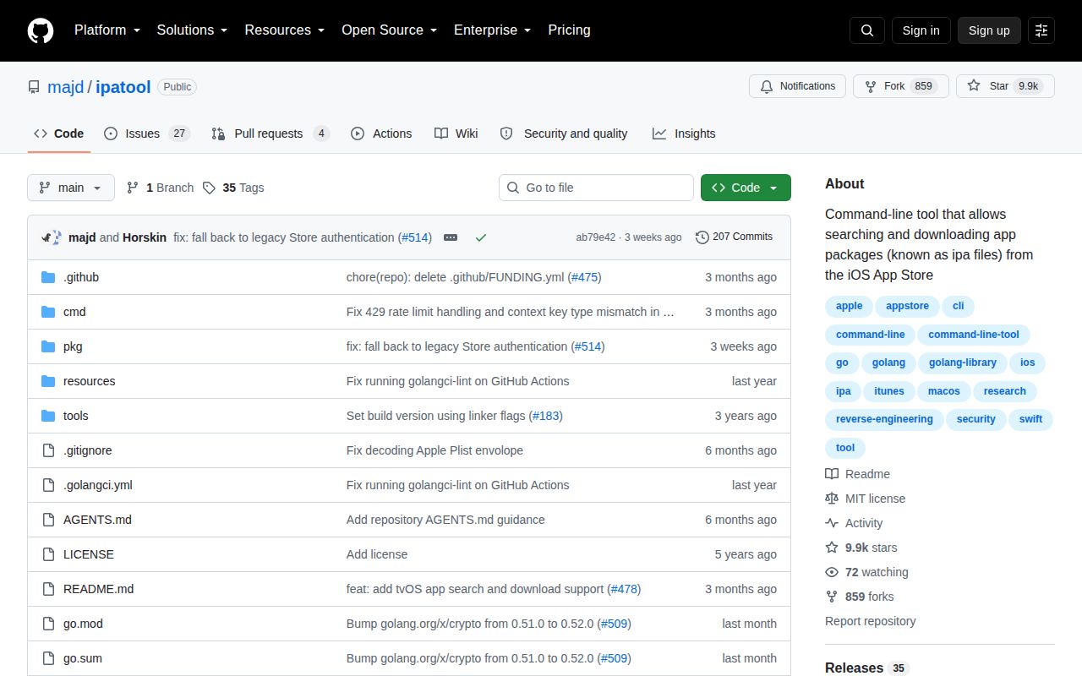
Task: Click the fork icon next to 859 forks
Action: pyautogui.click(x=832, y=597)
